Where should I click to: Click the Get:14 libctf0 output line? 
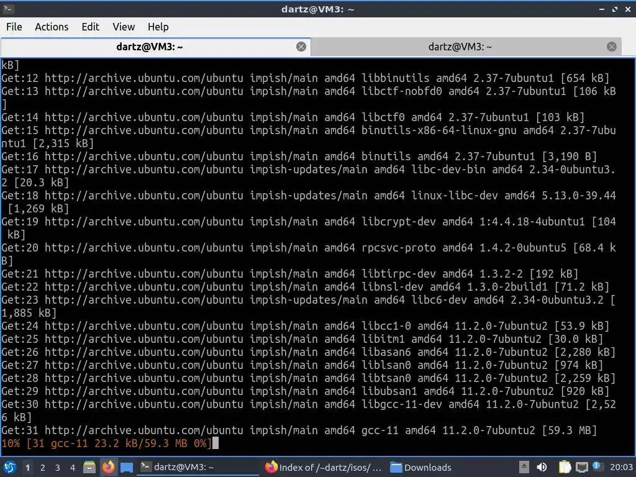coord(293,117)
